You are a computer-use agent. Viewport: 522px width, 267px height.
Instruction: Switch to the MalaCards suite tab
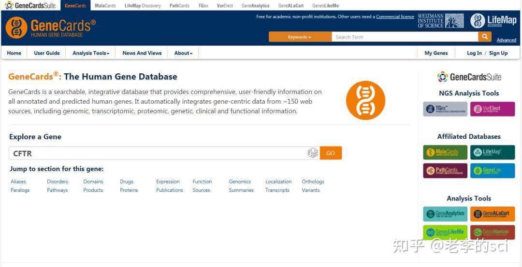coord(105,6)
